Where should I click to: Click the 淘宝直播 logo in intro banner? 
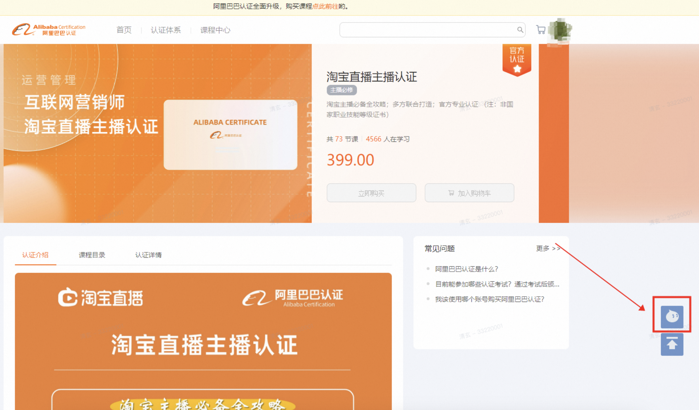100,298
